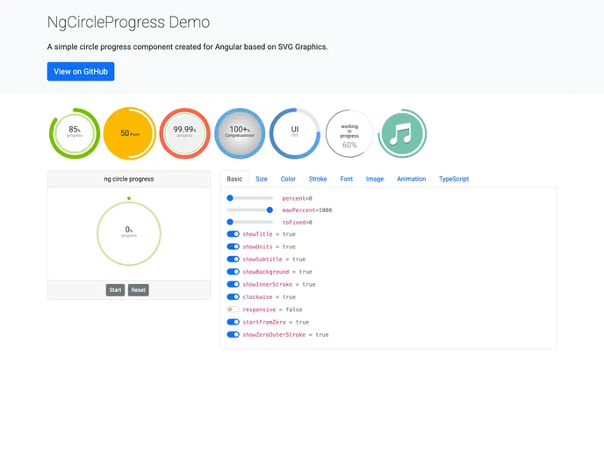Select the 99.99% red progress circle

pos(184,133)
